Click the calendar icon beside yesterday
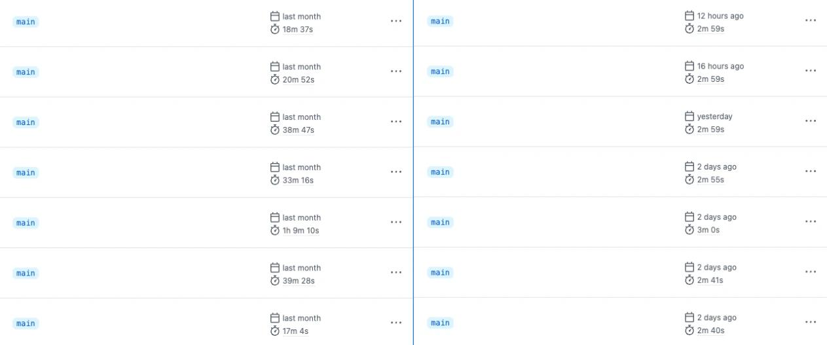Image resolution: width=827 pixels, height=345 pixels. pos(689,116)
